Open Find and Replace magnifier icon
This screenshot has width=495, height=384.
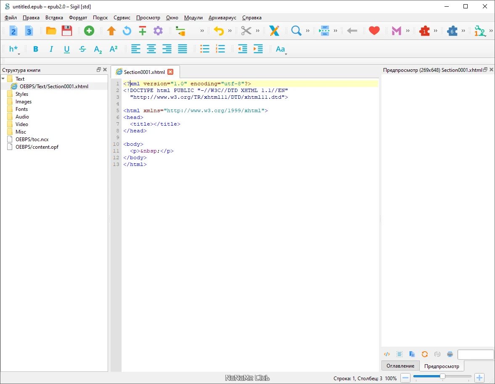coord(296,31)
